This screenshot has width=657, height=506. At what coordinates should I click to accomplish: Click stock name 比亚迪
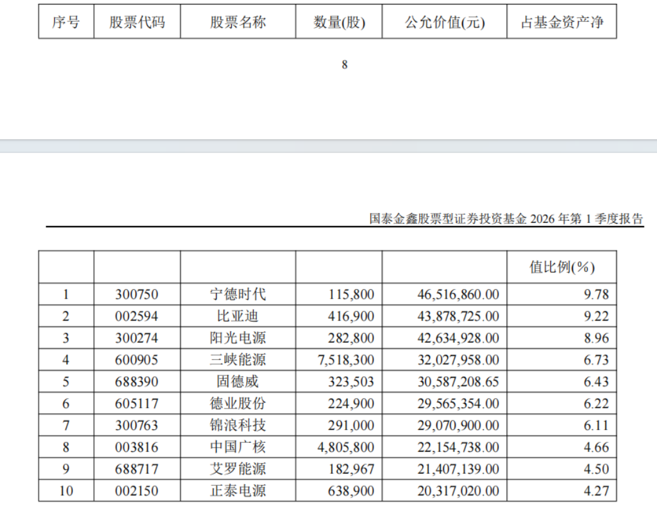[x=237, y=316]
